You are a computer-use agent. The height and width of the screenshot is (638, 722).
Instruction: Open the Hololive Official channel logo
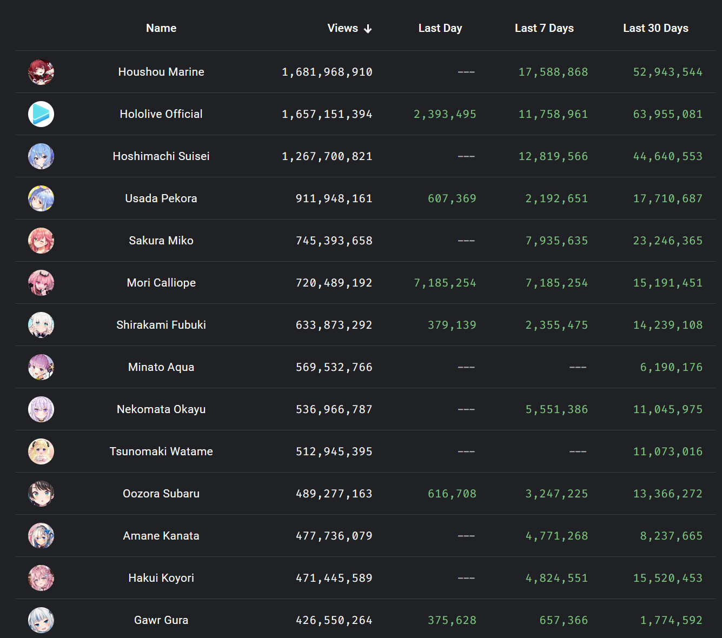(x=41, y=114)
